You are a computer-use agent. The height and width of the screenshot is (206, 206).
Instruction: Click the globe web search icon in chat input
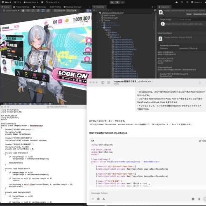[x=98, y=199]
